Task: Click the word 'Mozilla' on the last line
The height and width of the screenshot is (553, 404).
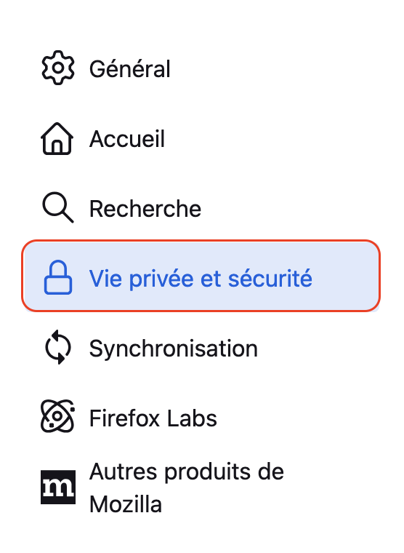Action: (126, 504)
